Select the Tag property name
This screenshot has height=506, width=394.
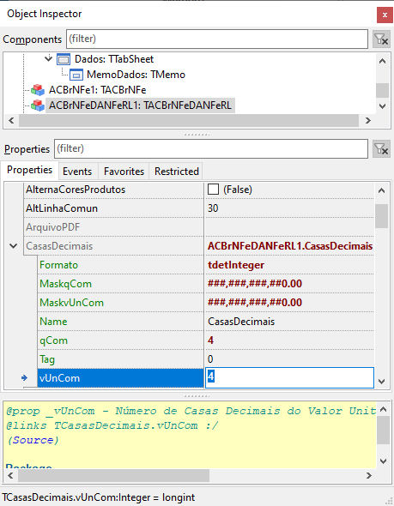pyautogui.click(x=47, y=359)
